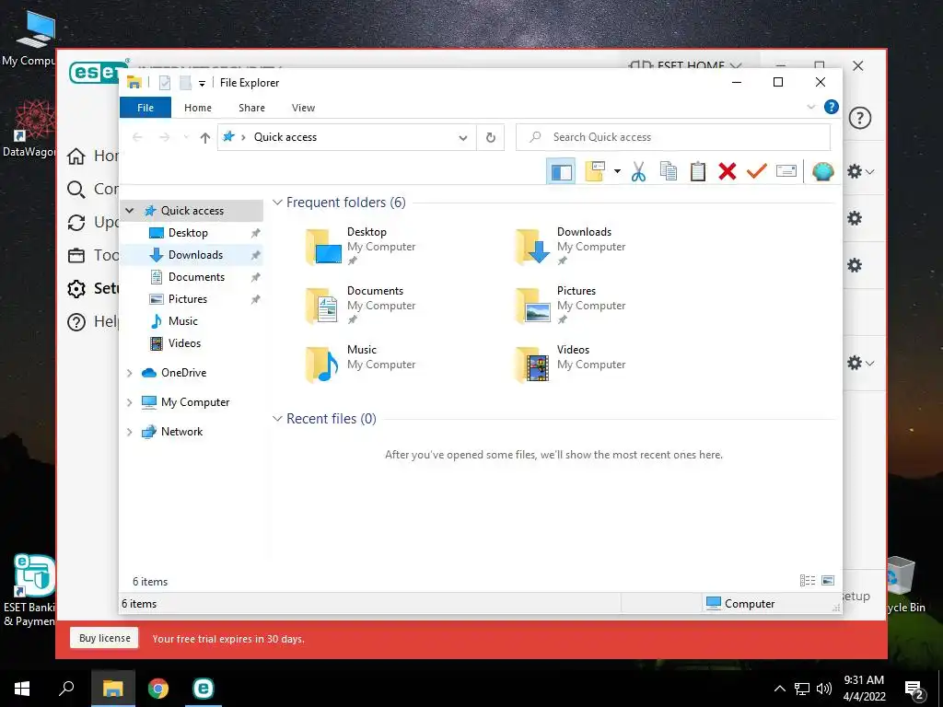Collapse the Recent files group

coord(277,419)
